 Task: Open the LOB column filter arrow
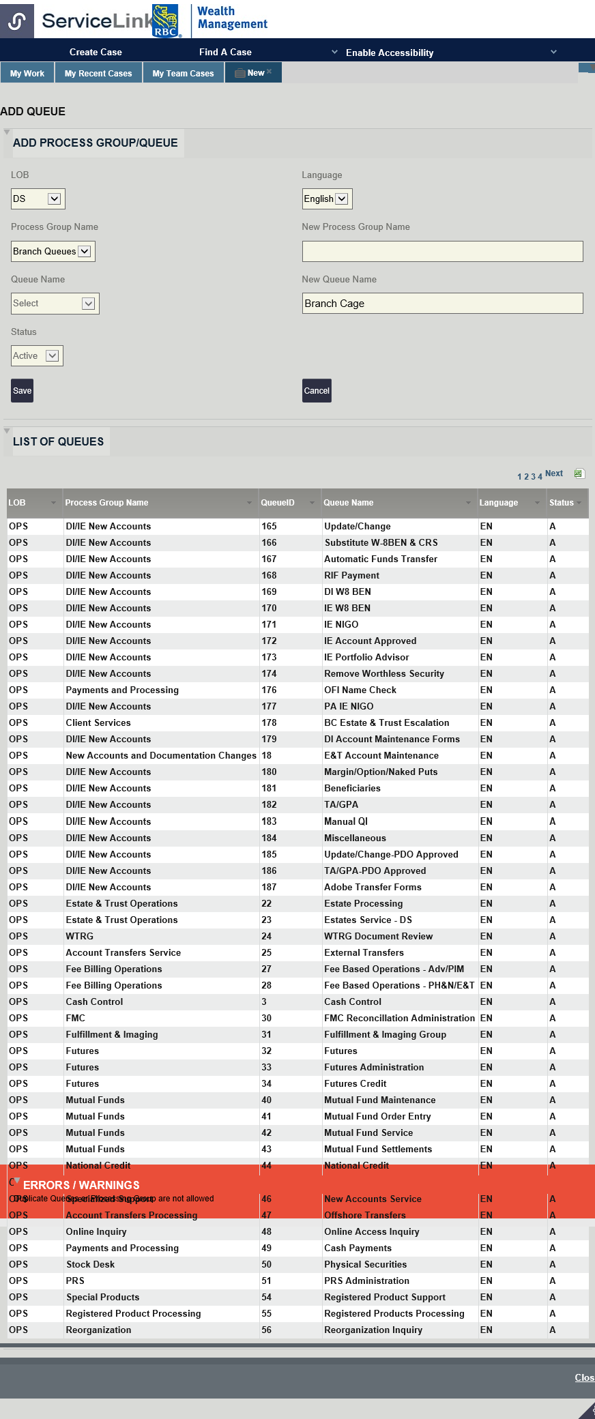coord(53,503)
